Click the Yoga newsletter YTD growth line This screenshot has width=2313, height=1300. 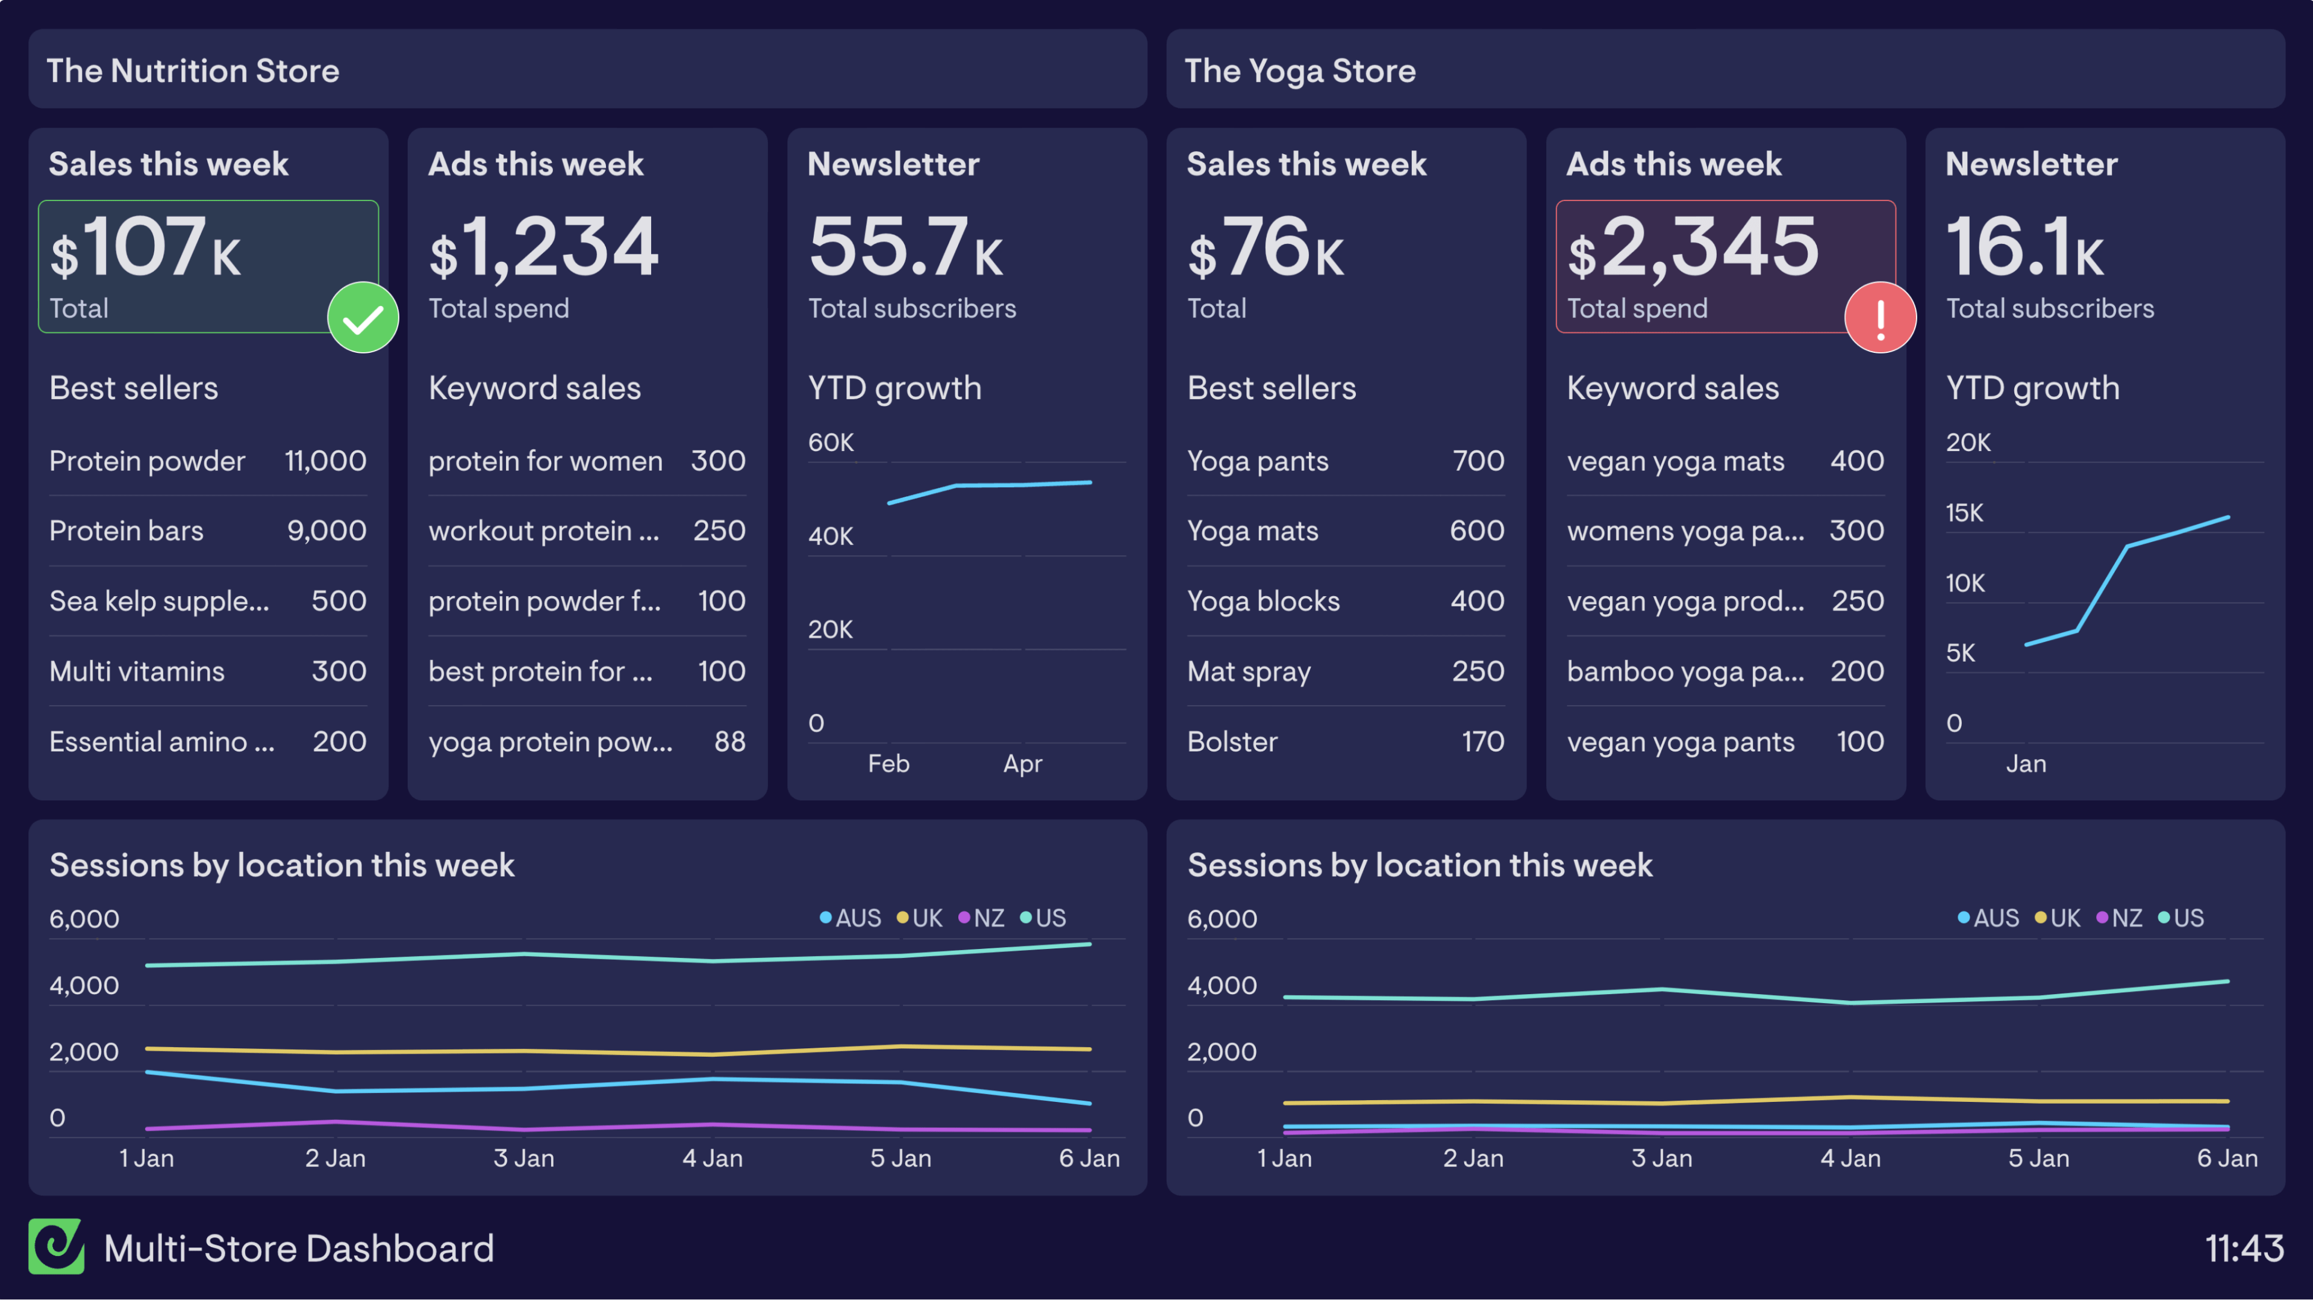2103,588
